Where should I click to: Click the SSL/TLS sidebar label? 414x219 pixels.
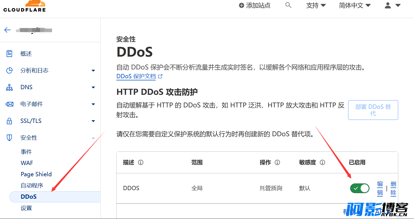click(31, 121)
